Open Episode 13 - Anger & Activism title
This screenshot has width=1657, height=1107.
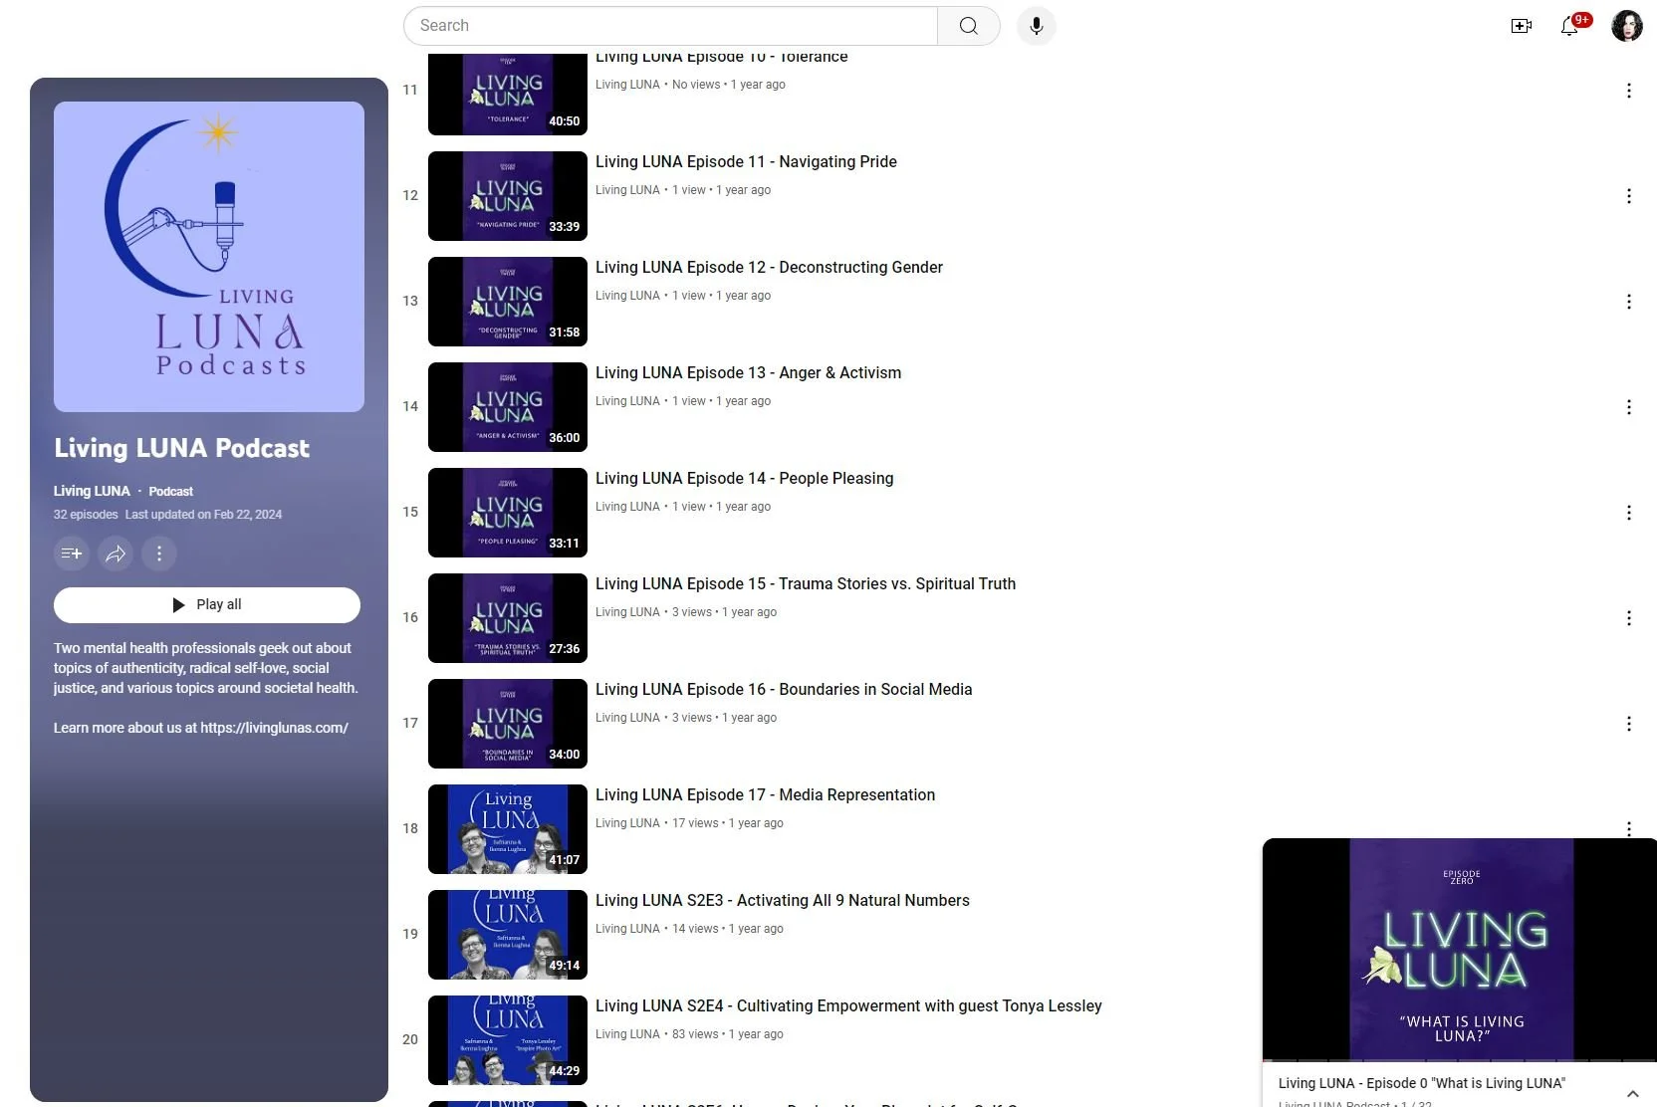(748, 372)
